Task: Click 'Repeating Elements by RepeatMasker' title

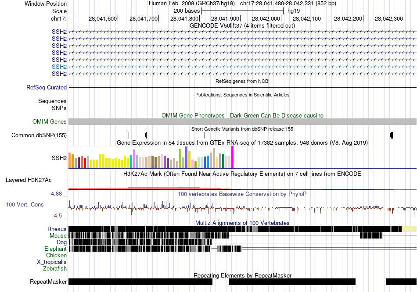Action: pyautogui.click(x=242, y=275)
